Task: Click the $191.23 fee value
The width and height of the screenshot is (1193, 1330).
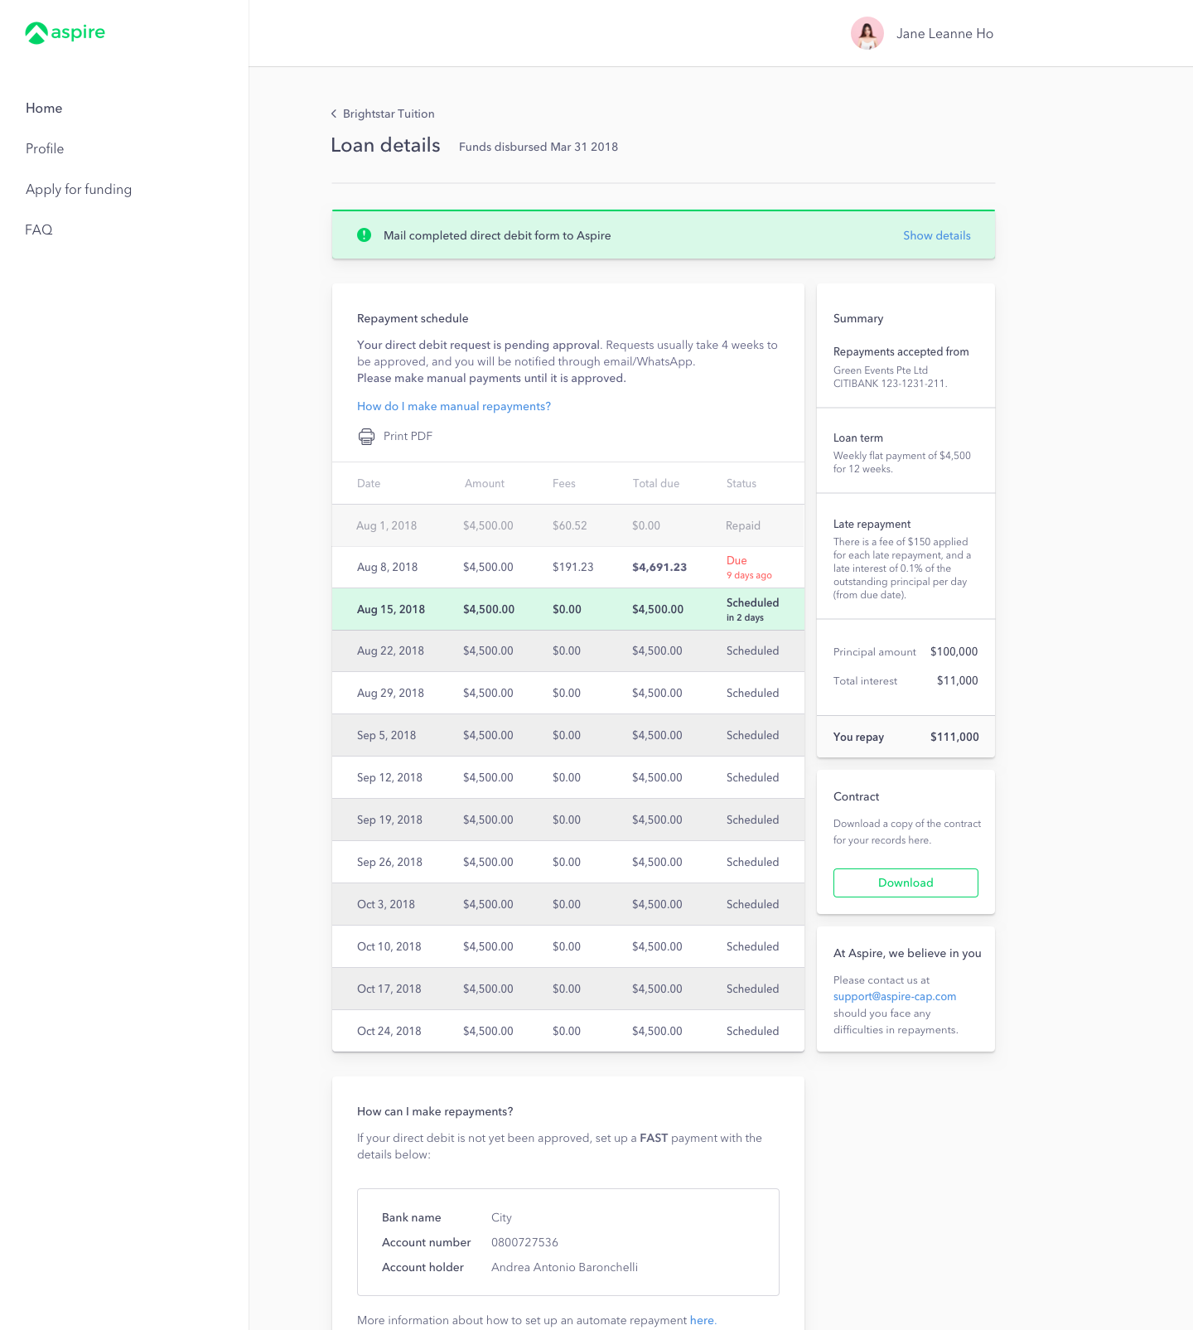Action: (573, 567)
